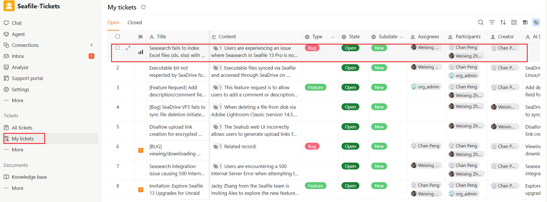Click New substate badge on row 4

point(379,107)
